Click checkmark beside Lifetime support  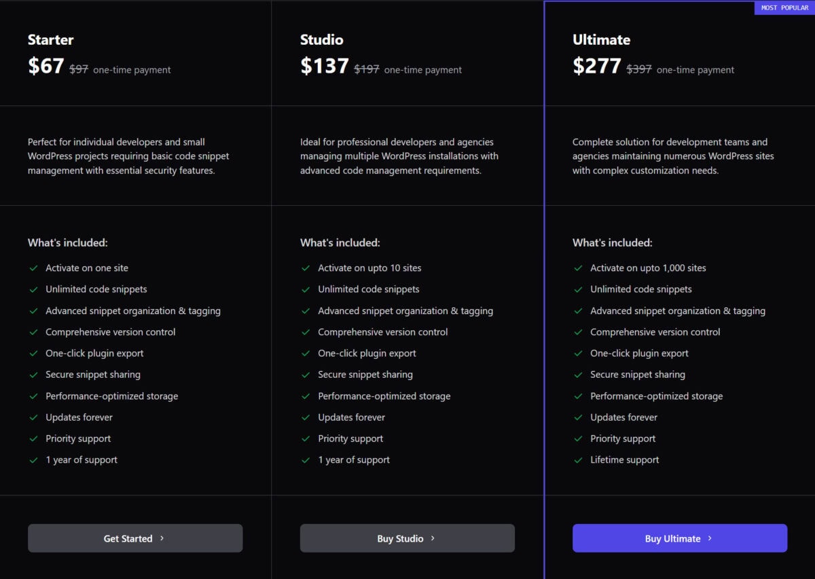[578, 460]
